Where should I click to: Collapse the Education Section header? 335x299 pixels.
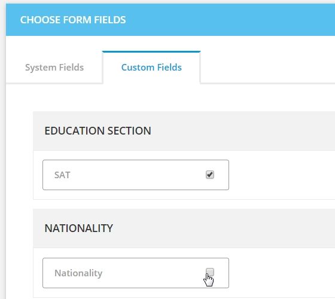coord(184,131)
